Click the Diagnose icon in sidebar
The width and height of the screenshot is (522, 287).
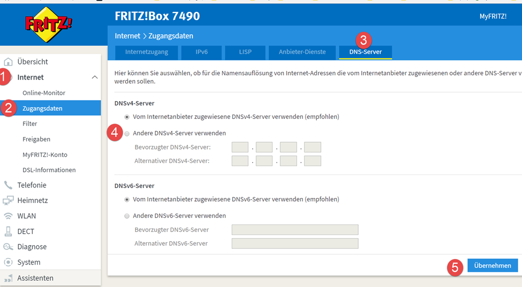coord(8,247)
